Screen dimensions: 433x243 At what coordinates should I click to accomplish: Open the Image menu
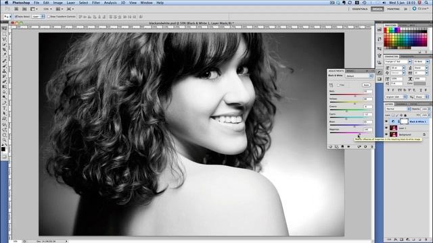click(x=58, y=3)
